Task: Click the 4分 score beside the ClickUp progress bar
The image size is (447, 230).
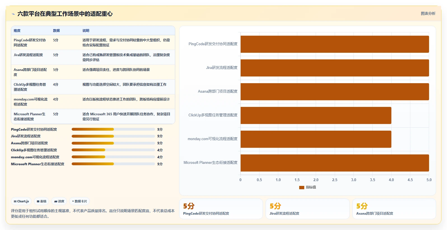Action: (x=160, y=150)
